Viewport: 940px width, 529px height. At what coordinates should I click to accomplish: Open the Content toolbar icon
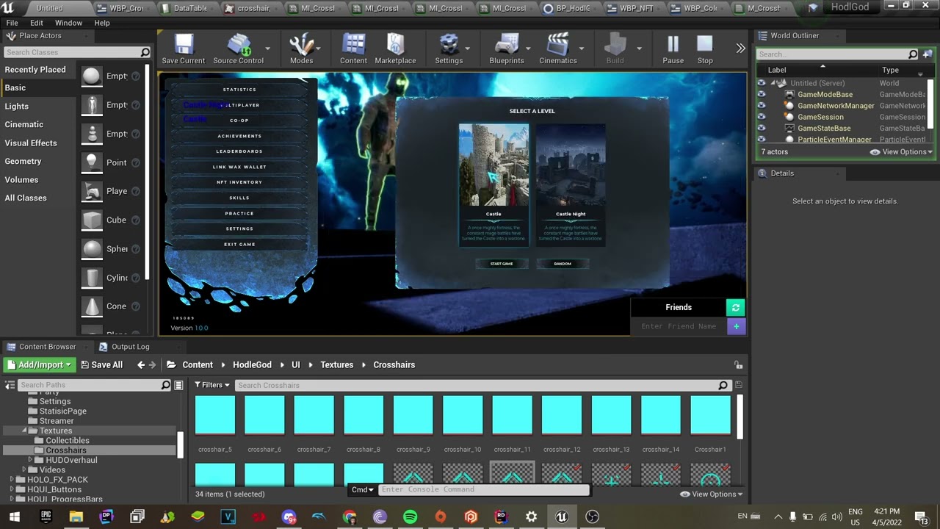(x=353, y=49)
